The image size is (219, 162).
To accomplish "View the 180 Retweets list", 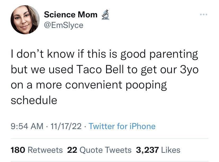I will (36, 150).
